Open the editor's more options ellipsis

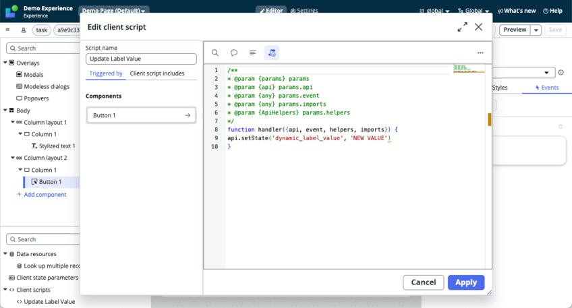(480, 53)
